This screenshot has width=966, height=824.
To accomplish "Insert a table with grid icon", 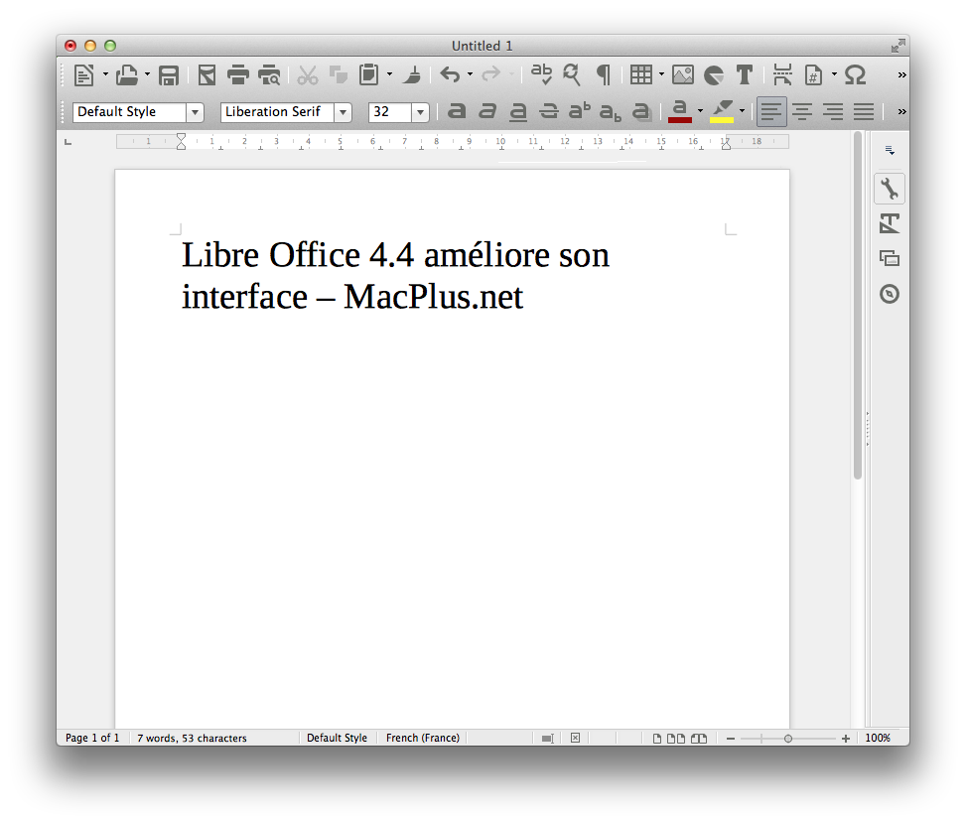I will tap(640, 74).
